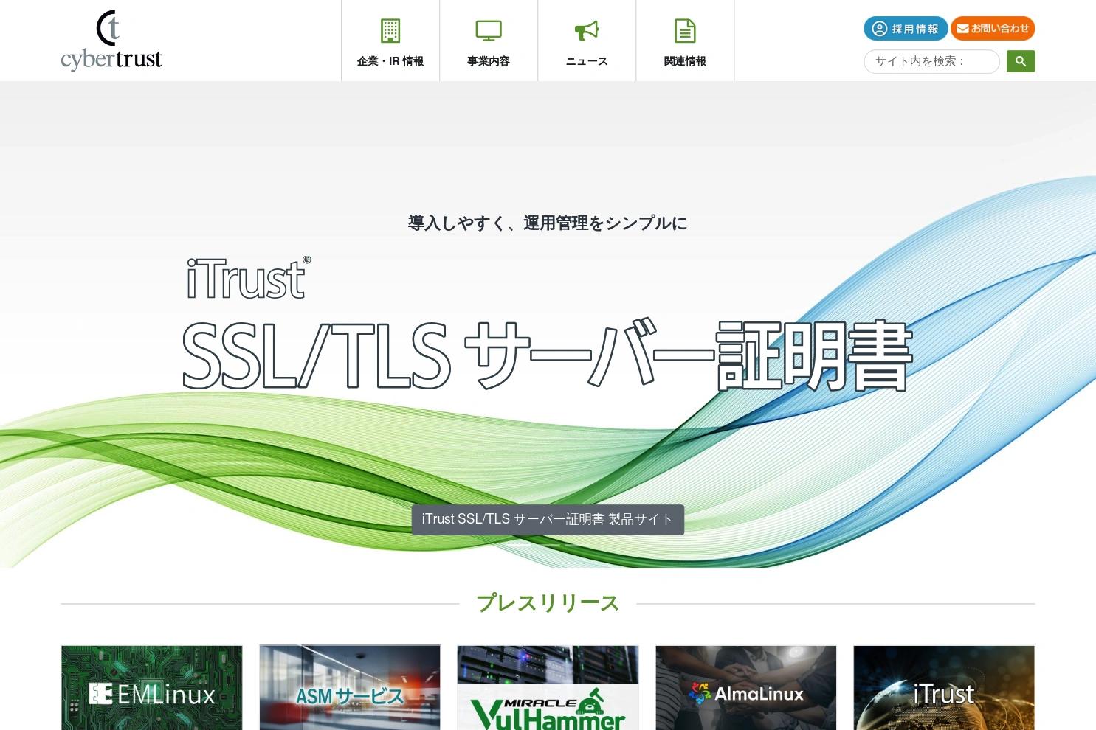Click the monitor icon above 事業内容
Screen dimensions: 1096x730
point(489,31)
